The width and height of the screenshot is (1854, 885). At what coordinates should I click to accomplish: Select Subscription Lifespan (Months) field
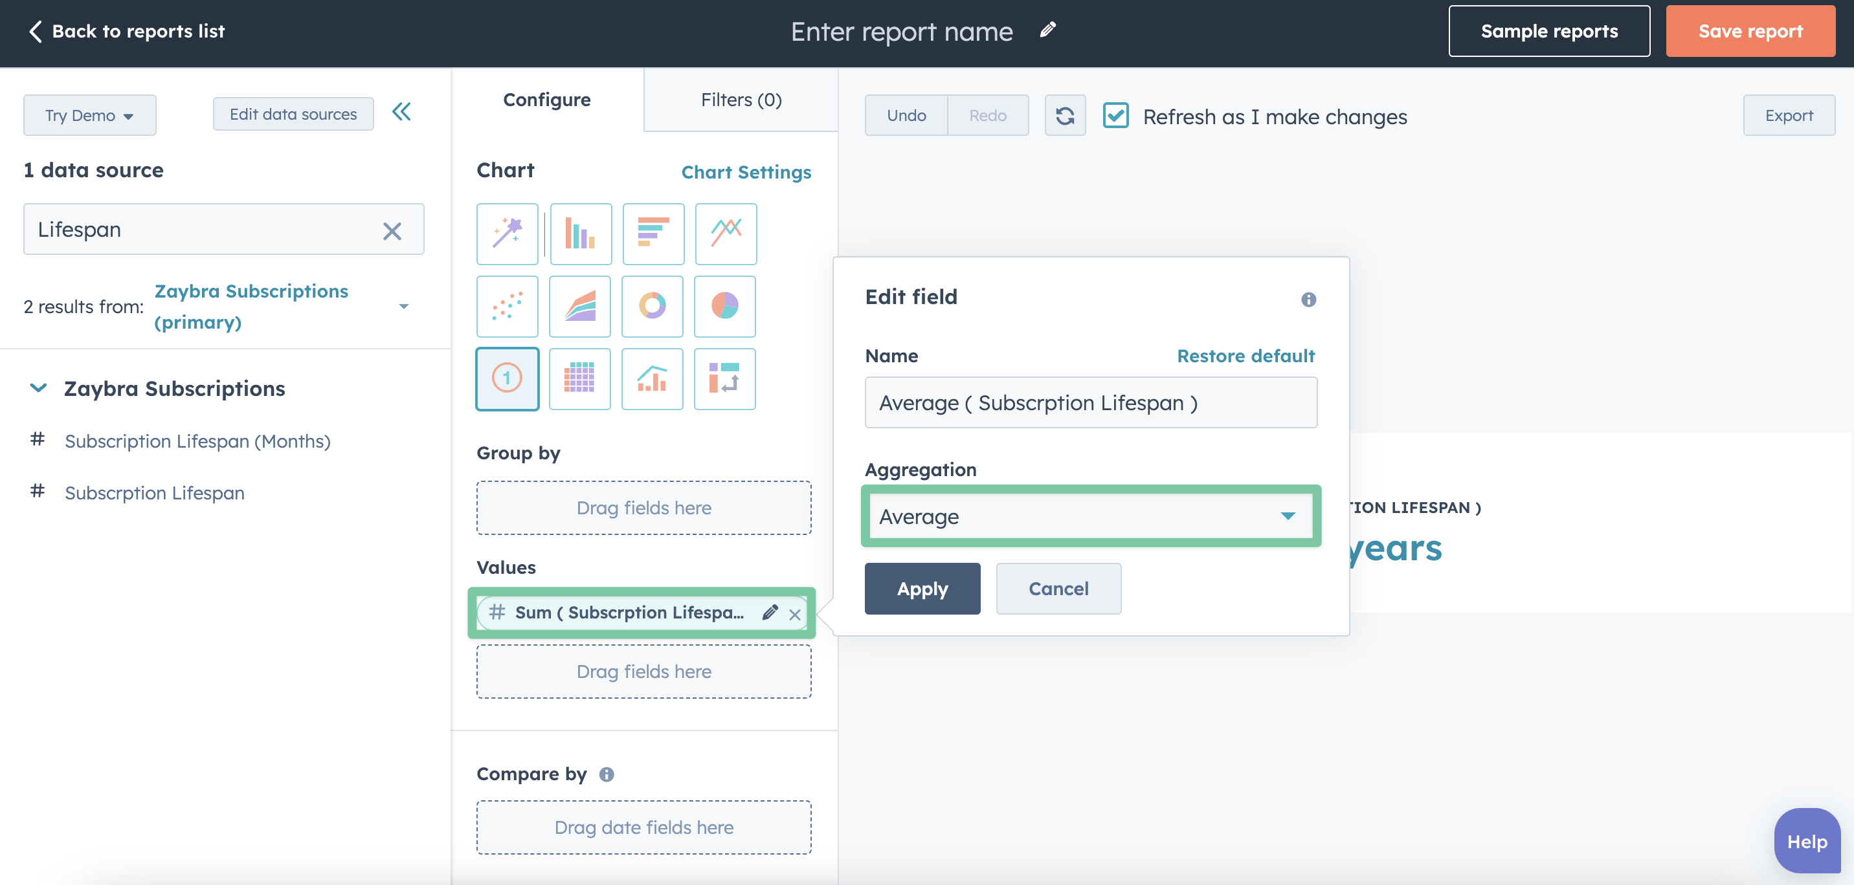pos(197,441)
